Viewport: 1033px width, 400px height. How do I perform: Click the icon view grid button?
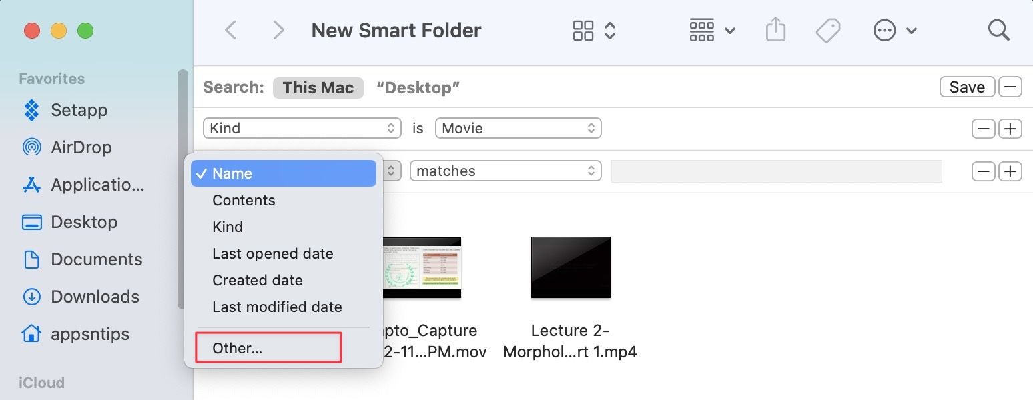[584, 31]
